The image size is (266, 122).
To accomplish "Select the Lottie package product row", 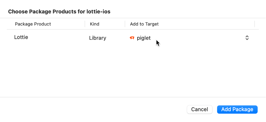I will point(133,38).
